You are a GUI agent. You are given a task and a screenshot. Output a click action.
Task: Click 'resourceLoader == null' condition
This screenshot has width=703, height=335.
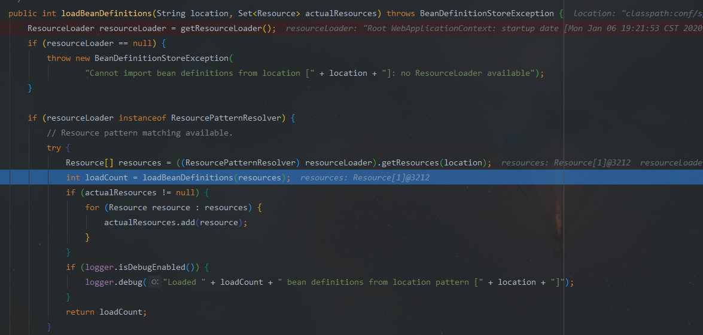tap(99, 44)
